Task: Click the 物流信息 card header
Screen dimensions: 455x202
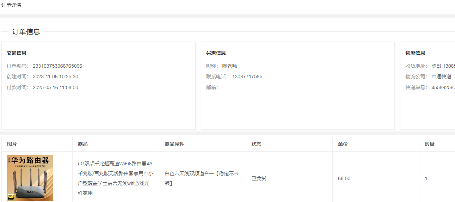Action: [415, 53]
